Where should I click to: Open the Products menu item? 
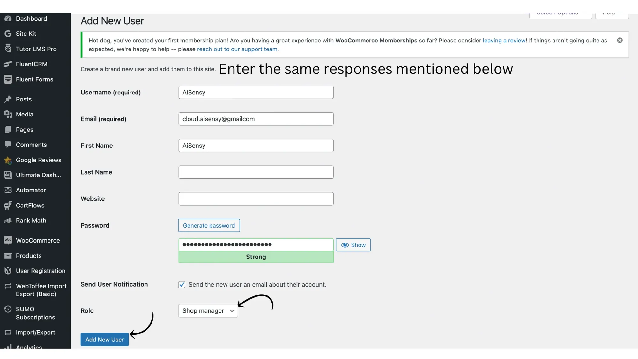(x=29, y=256)
